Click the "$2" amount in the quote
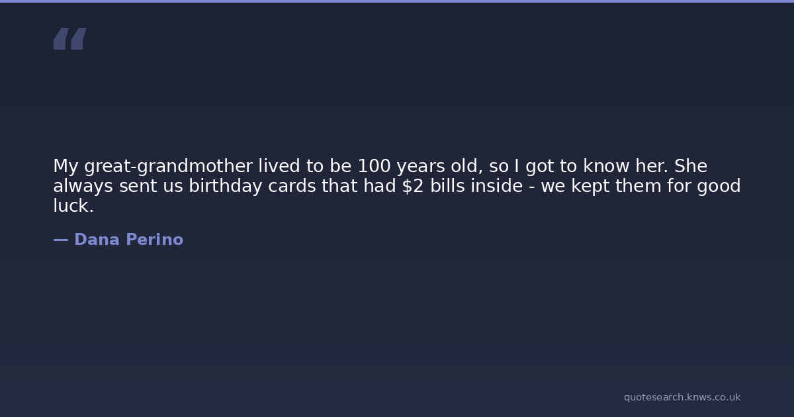Screen dimensions: 794x417 tap(413, 186)
